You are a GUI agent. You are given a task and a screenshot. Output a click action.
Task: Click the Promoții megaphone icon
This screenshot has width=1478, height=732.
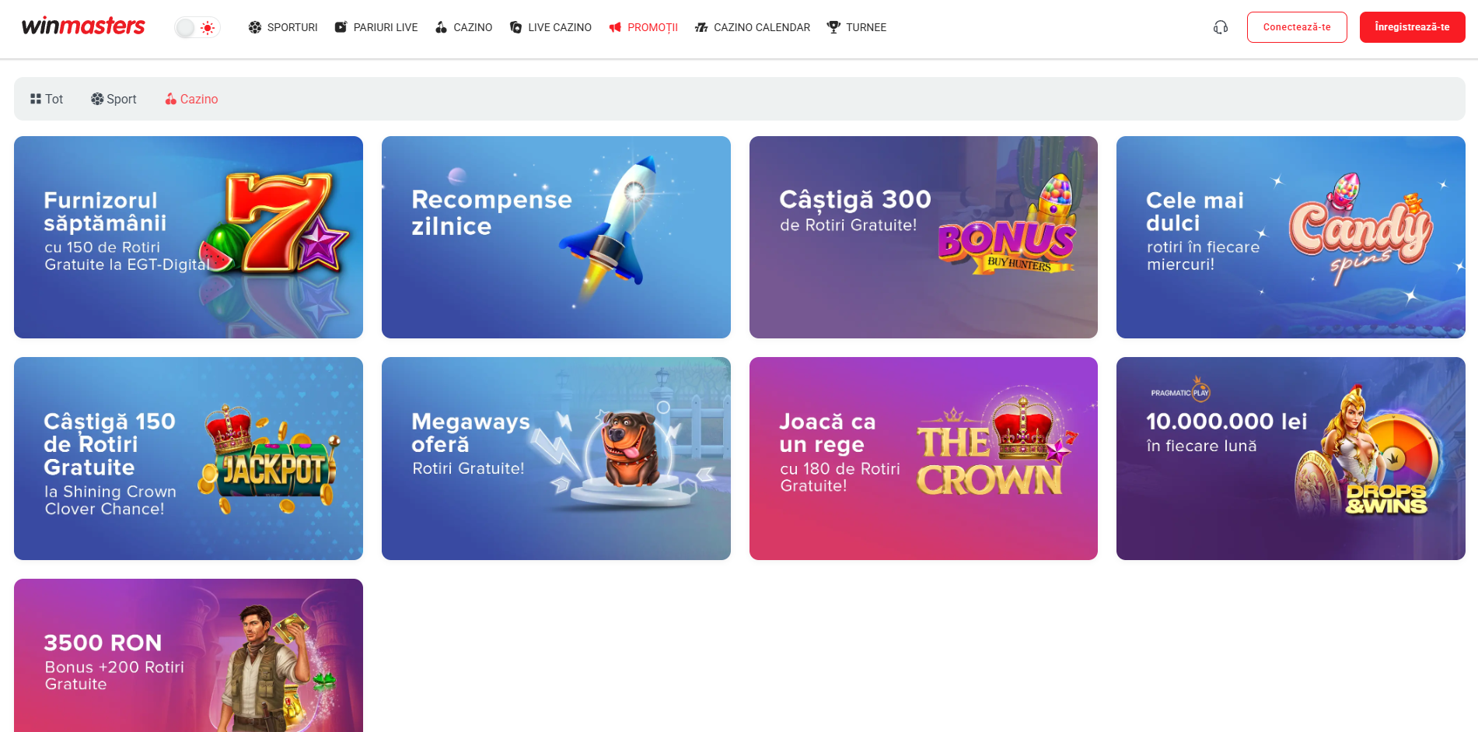click(615, 27)
